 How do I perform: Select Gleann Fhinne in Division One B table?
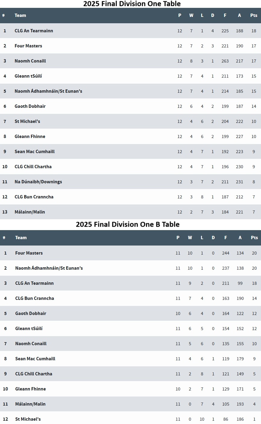click(x=30, y=389)
